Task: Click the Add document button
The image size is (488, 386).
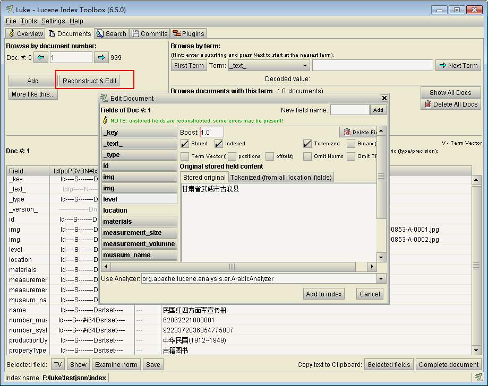Action: (33, 81)
